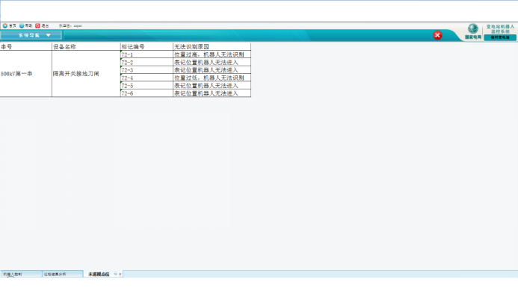Click the red 退出 exit icon
Image resolution: width=518 pixels, height=291 pixels.
pos(37,25)
